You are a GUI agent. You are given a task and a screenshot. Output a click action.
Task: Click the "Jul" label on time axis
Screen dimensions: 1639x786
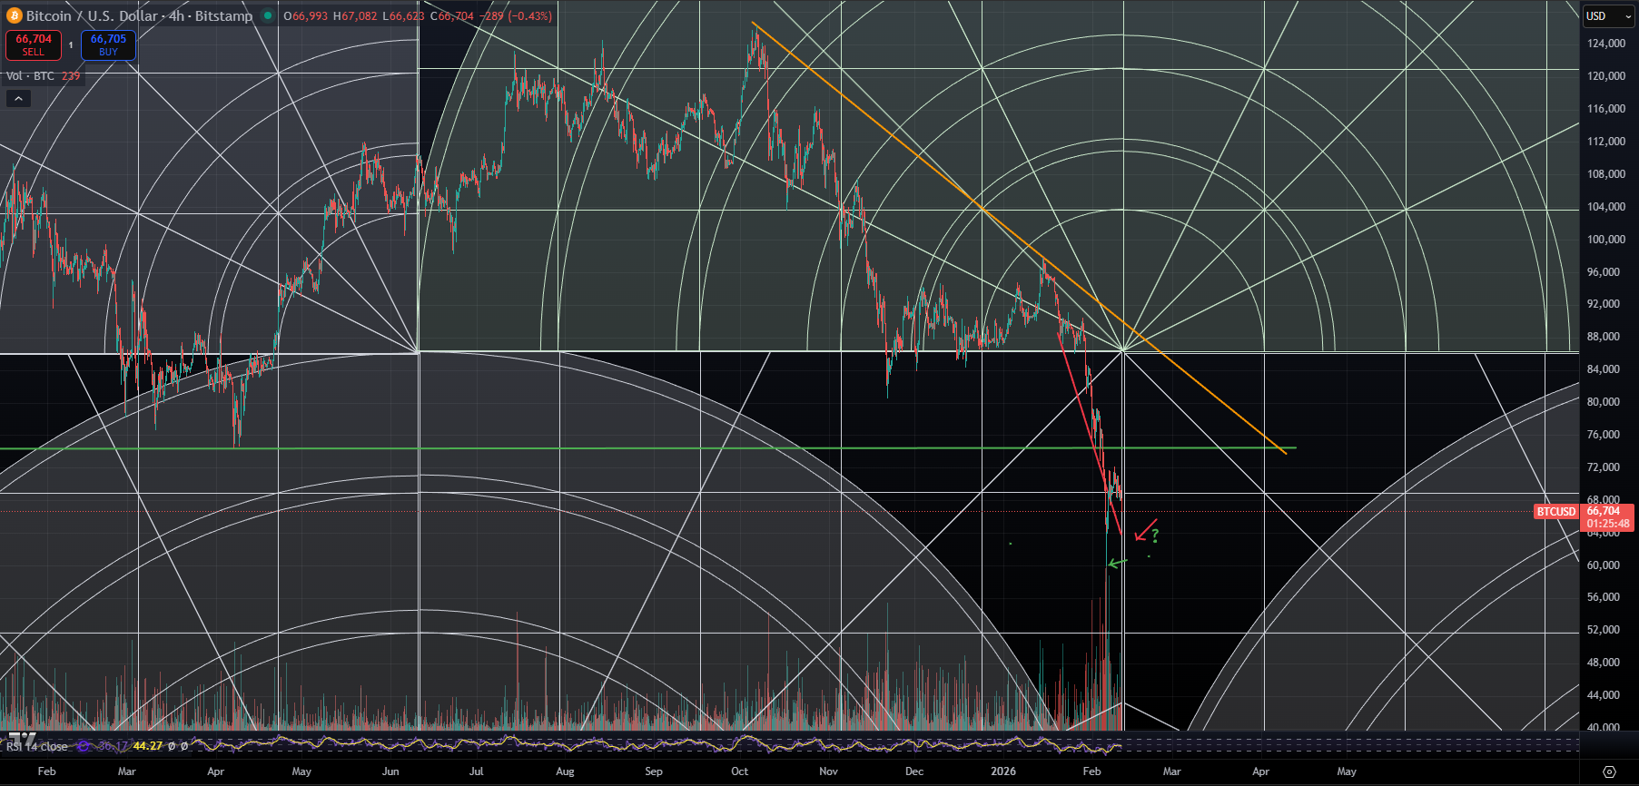click(x=477, y=771)
